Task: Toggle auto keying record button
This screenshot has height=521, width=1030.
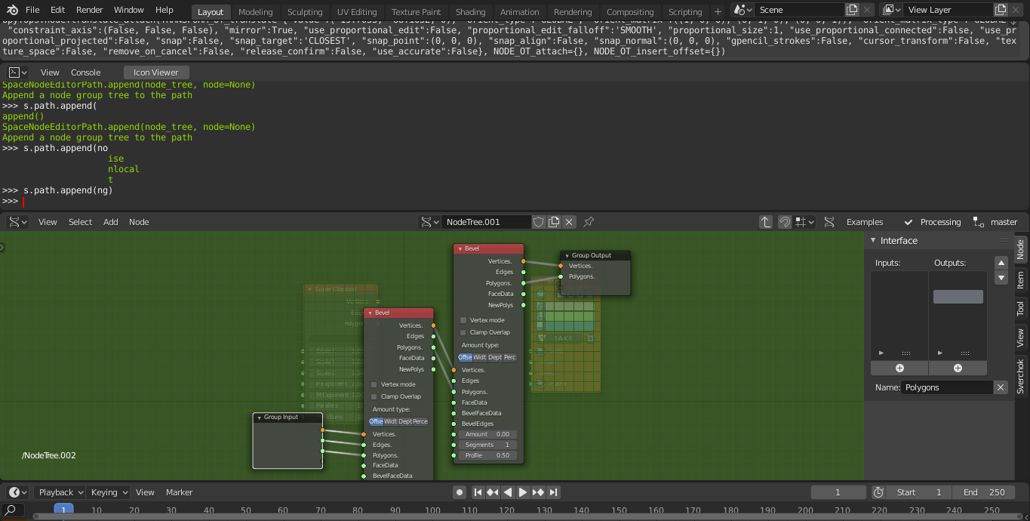Action: pyautogui.click(x=460, y=492)
